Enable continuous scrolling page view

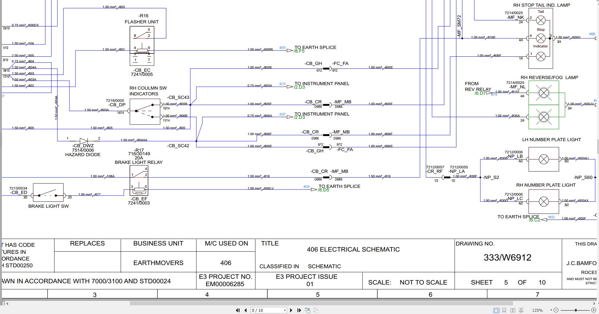(x=505, y=310)
